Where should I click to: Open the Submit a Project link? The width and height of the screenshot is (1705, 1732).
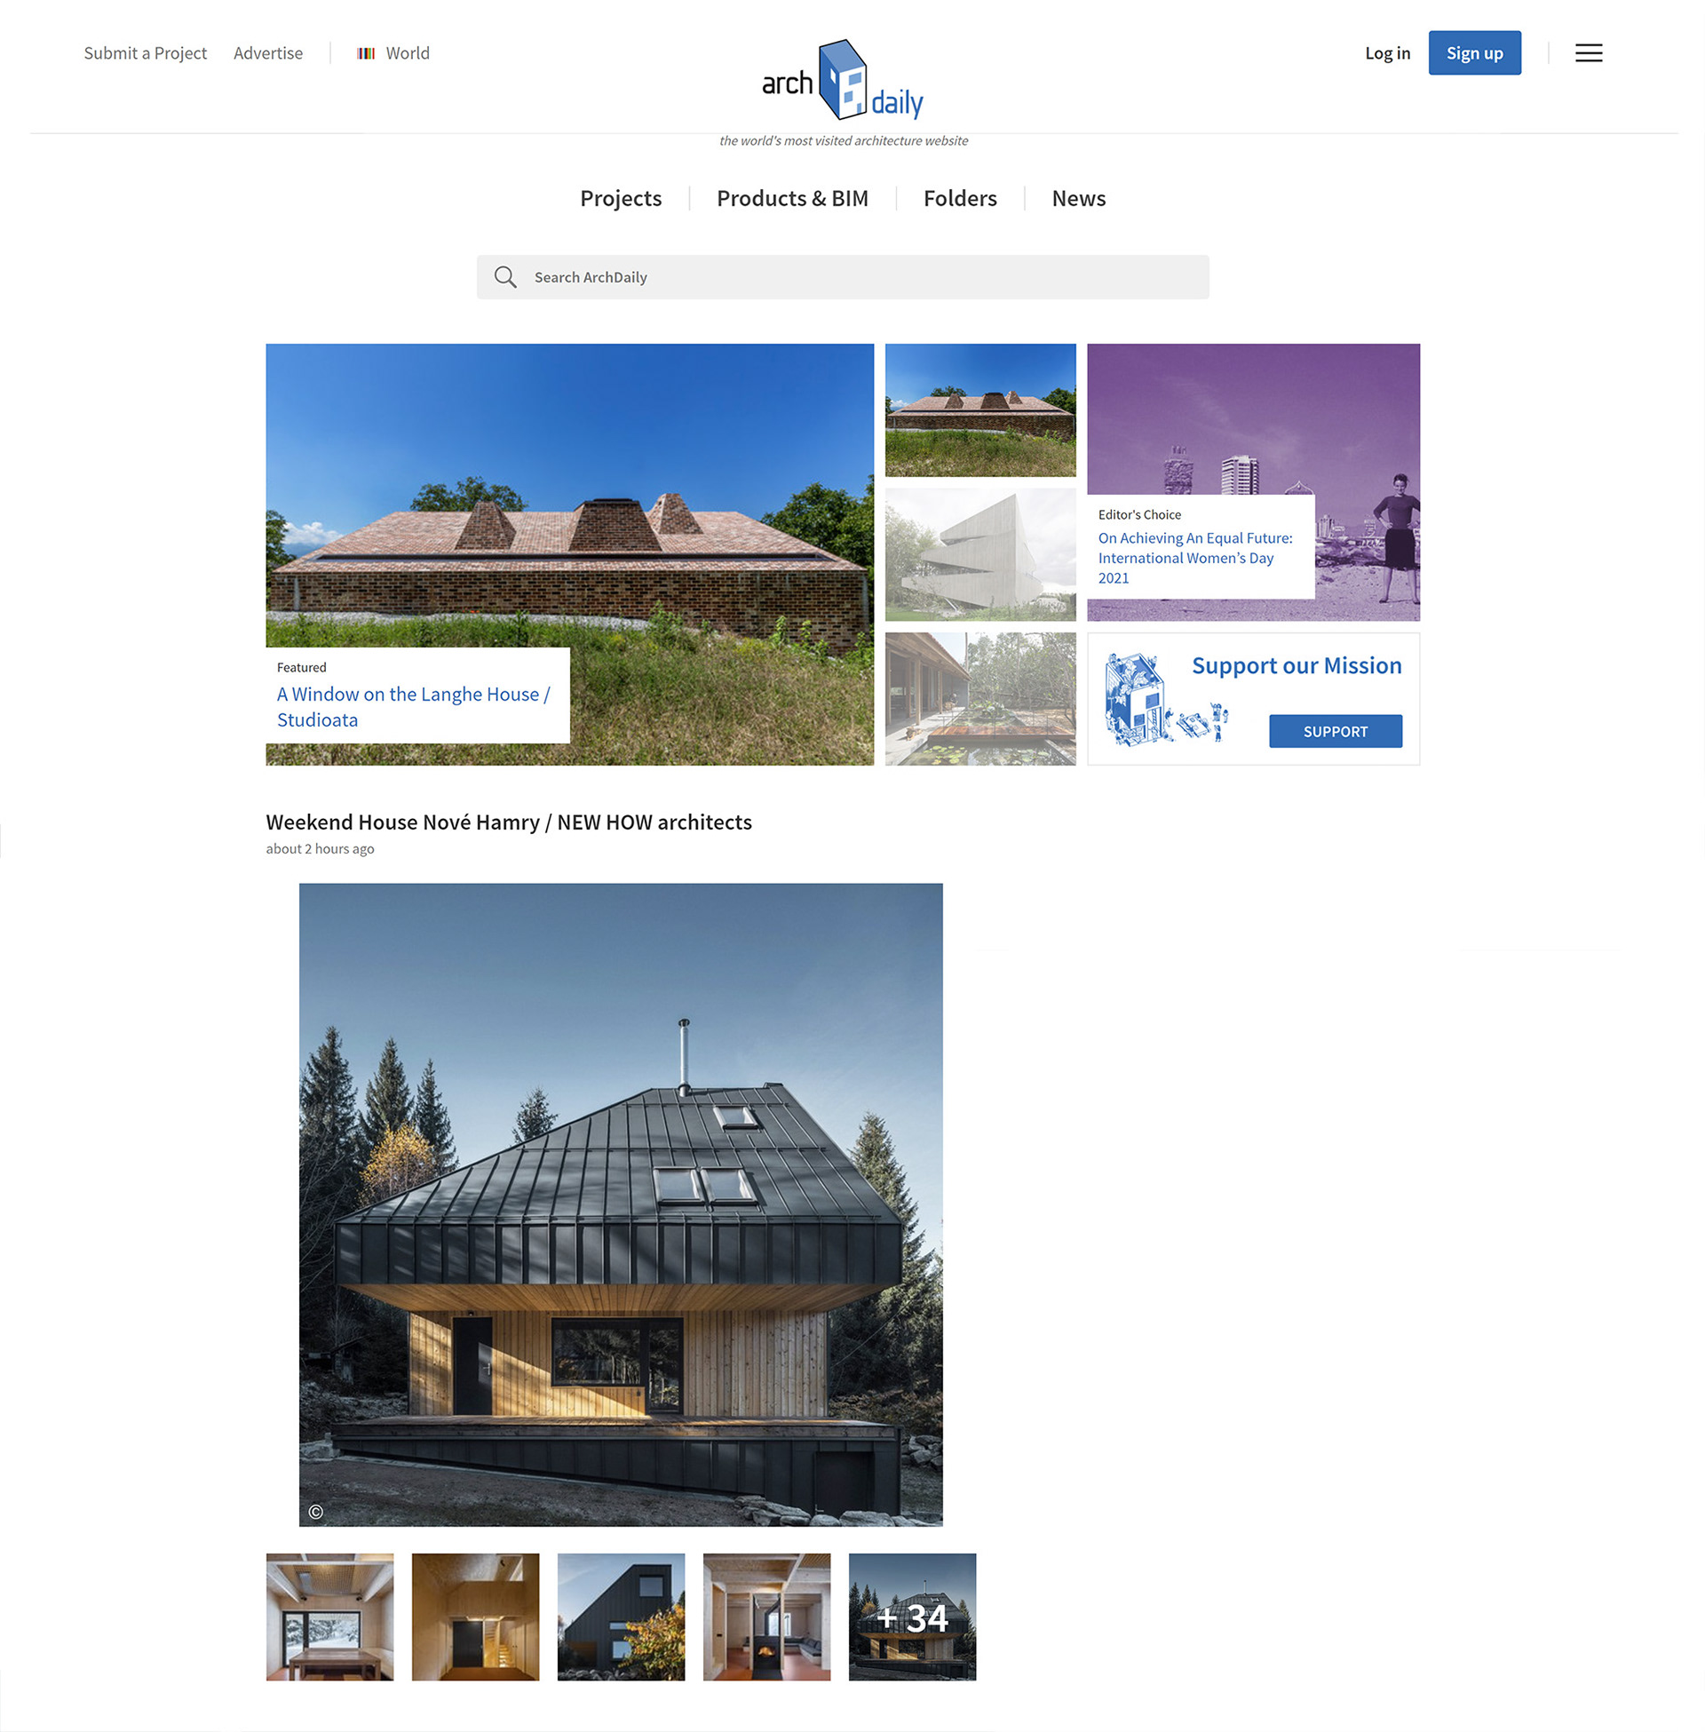coord(145,52)
